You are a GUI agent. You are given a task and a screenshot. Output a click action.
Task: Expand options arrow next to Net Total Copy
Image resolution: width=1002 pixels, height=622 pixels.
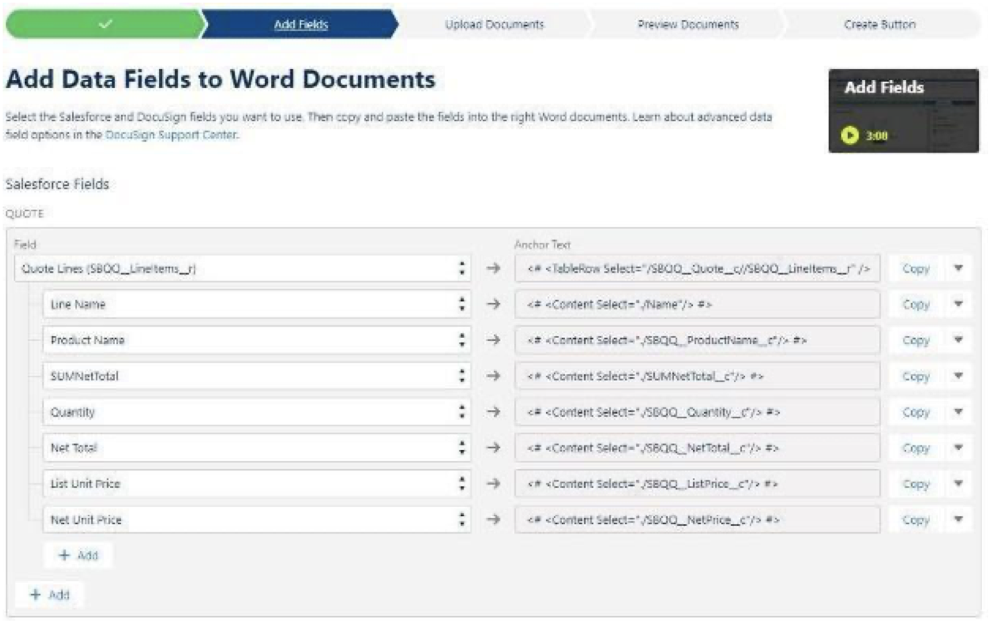point(958,448)
